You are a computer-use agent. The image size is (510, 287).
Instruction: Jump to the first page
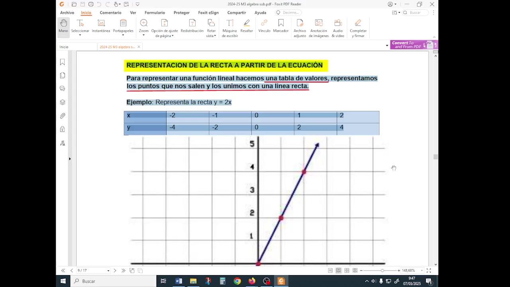point(63,271)
